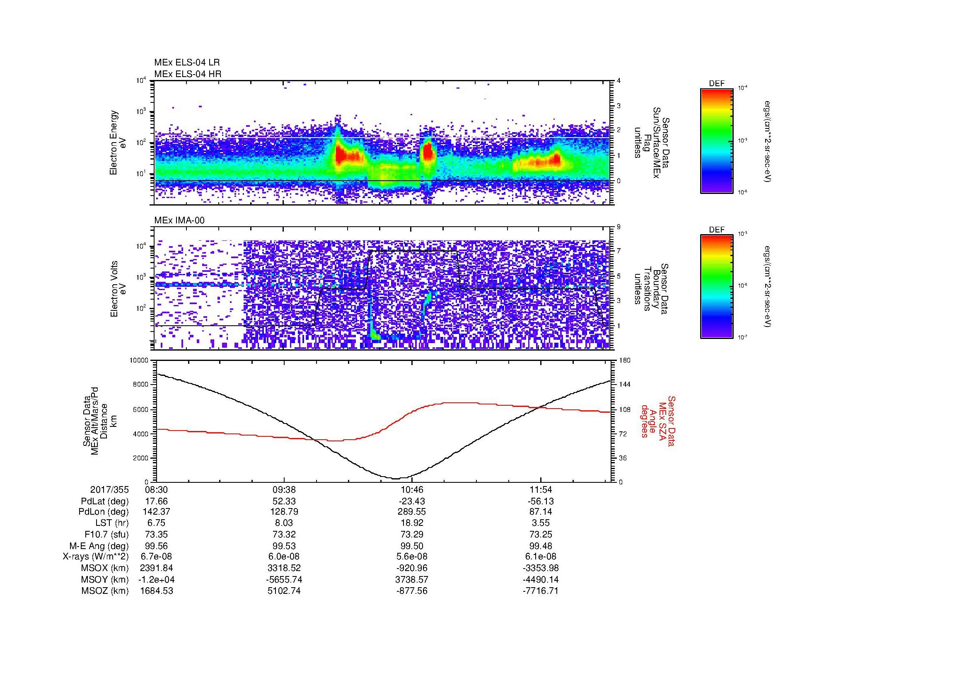
Task: Click the ELS panel DEF color bar
Action: pos(716,140)
